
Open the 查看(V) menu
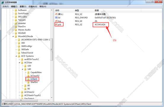[23, 6]
